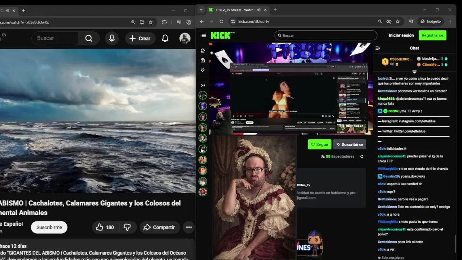
Task: Open YouTube account avatar menu
Action: pos(185,38)
